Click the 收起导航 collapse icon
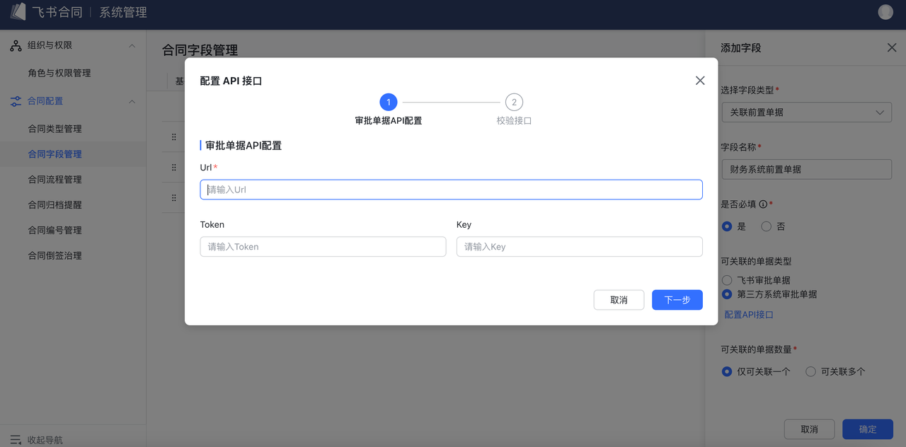The image size is (906, 447). pos(16,440)
